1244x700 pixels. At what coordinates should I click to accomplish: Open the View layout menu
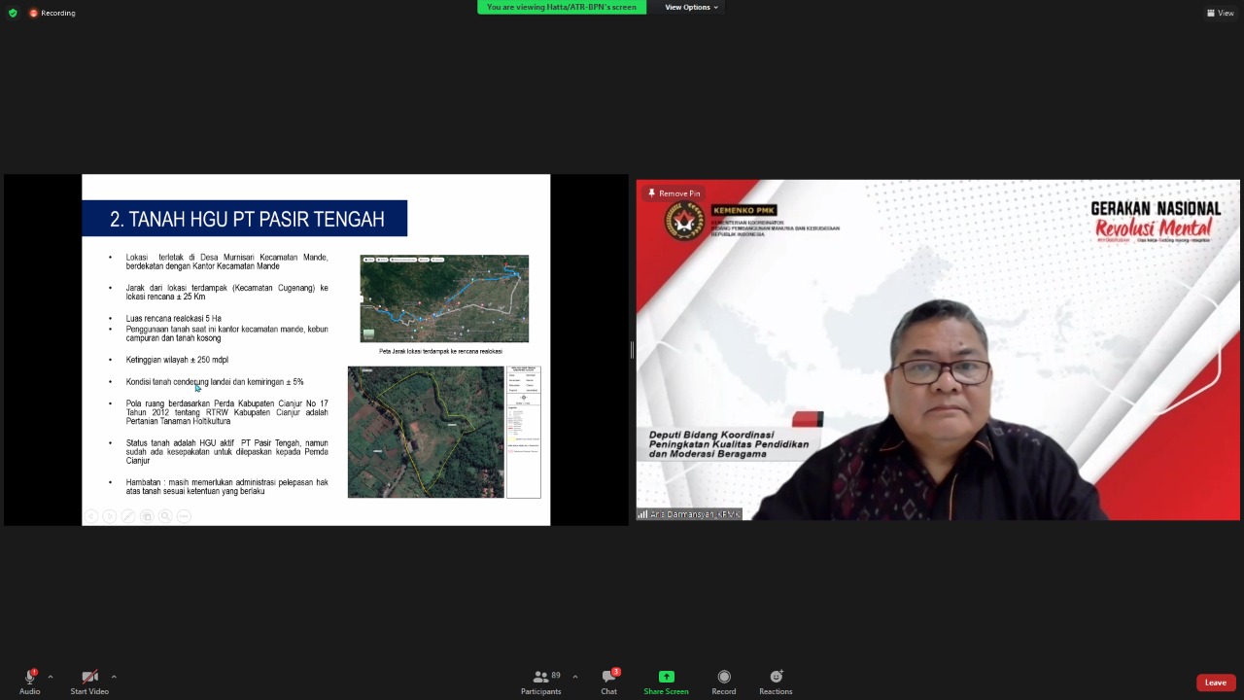(x=1220, y=13)
